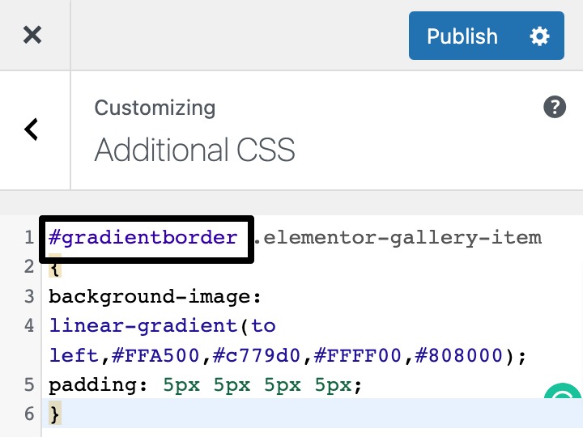
Task: Click the #FFA500 color value
Action: [155, 355]
